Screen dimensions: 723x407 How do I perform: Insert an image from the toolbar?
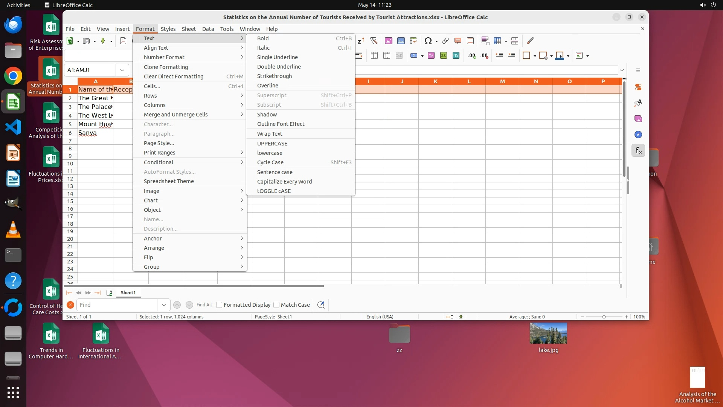click(x=388, y=41)
